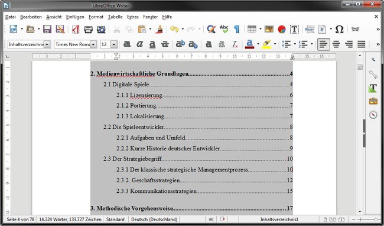
Task: Open the Navigator compass in sidebar
Action: (x=373, y=114)
